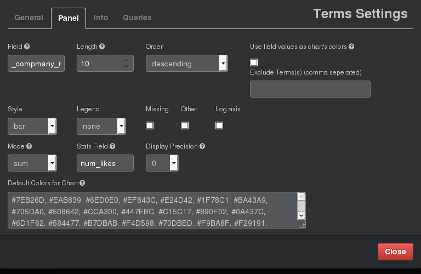The image size is (421, 274).
Task: Increase Length using the up stepper arrow
Action: (126, 60)
